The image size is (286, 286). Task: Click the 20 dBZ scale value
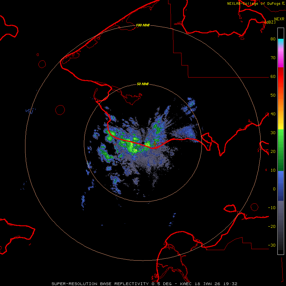(273, 151)
